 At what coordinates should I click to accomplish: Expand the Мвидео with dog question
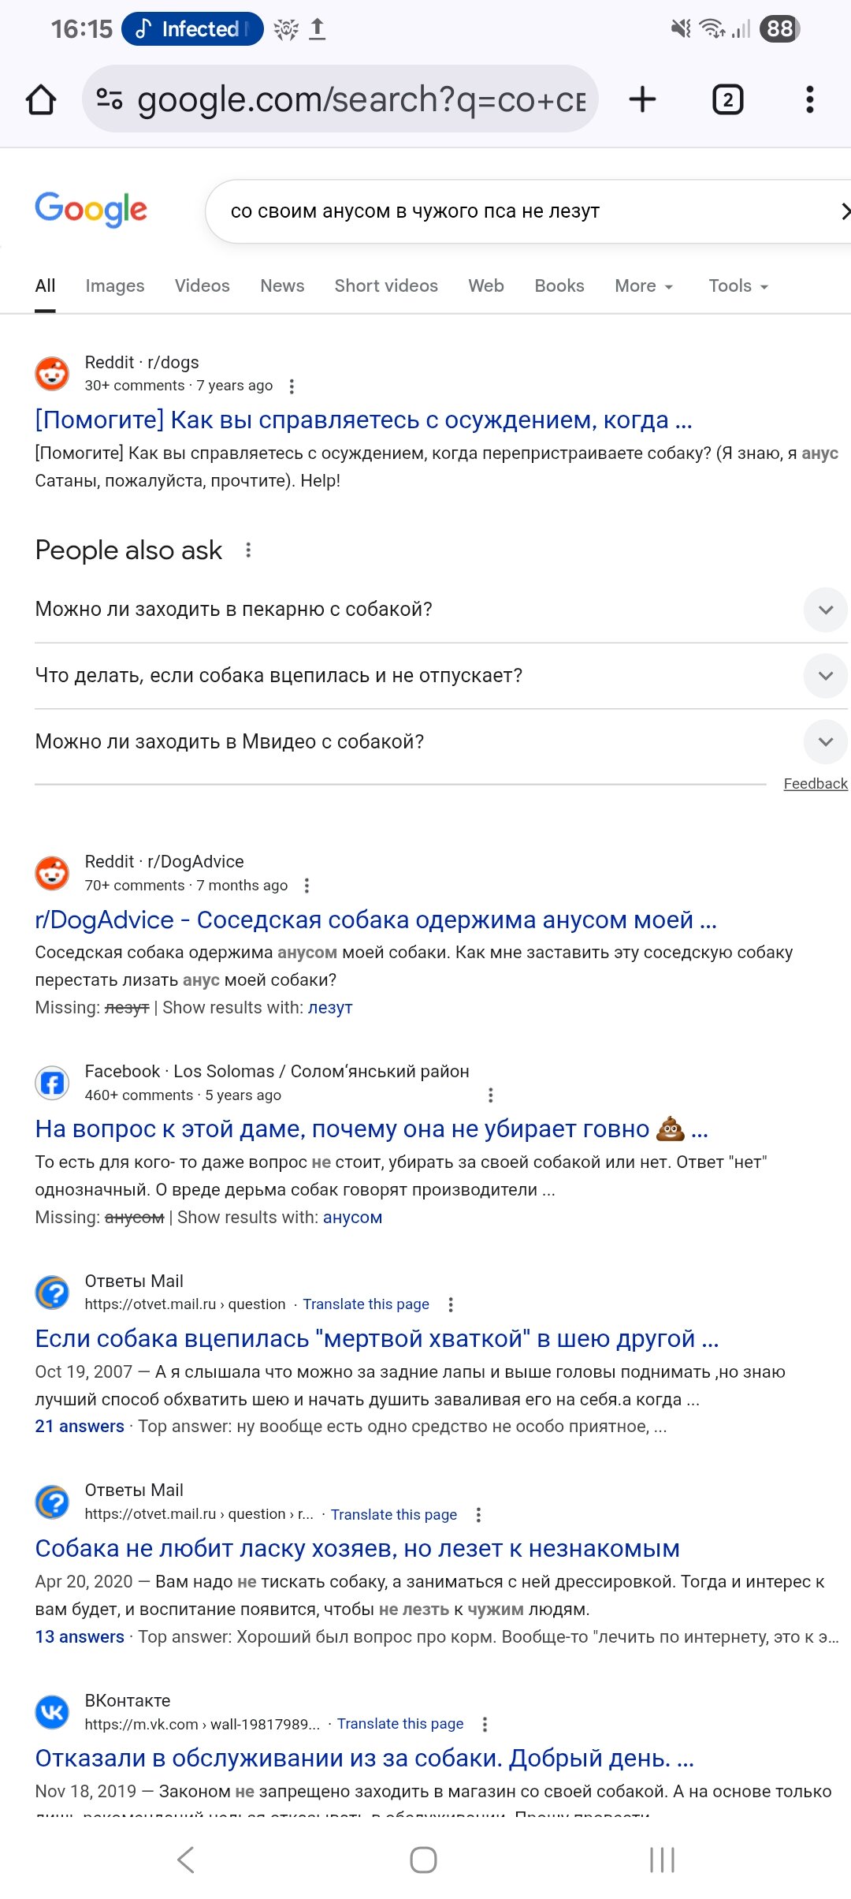(x=825, y=742)
